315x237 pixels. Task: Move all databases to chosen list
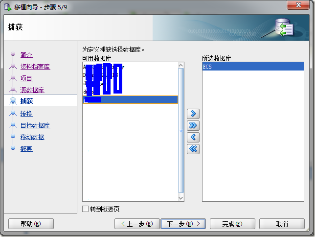tap(193, 125)
